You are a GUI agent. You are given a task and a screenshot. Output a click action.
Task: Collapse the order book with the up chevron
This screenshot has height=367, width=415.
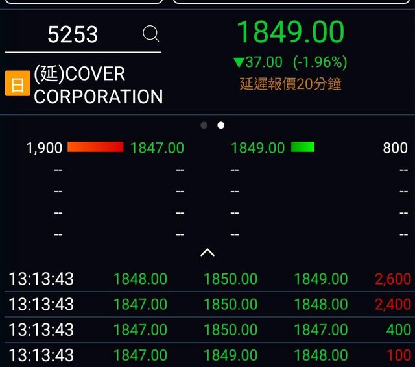coord(207,252)
